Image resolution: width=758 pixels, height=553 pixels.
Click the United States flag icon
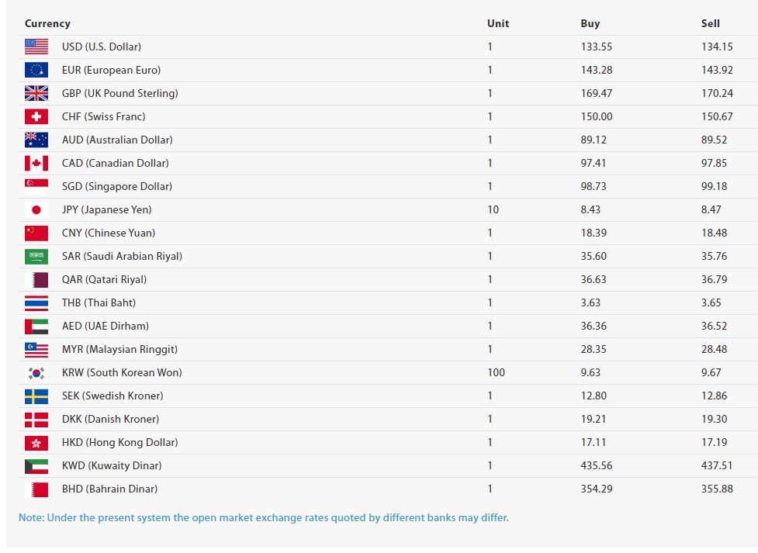36,47
